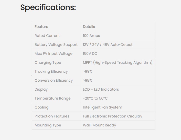Click the Specifications heading
This screenshot has width=181, height=140.
point(48,8)
